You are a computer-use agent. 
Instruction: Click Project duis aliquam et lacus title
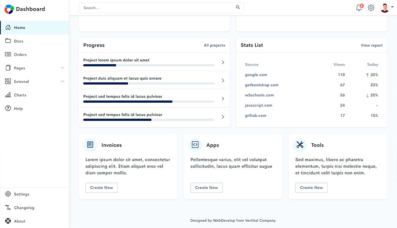point(122,79)
